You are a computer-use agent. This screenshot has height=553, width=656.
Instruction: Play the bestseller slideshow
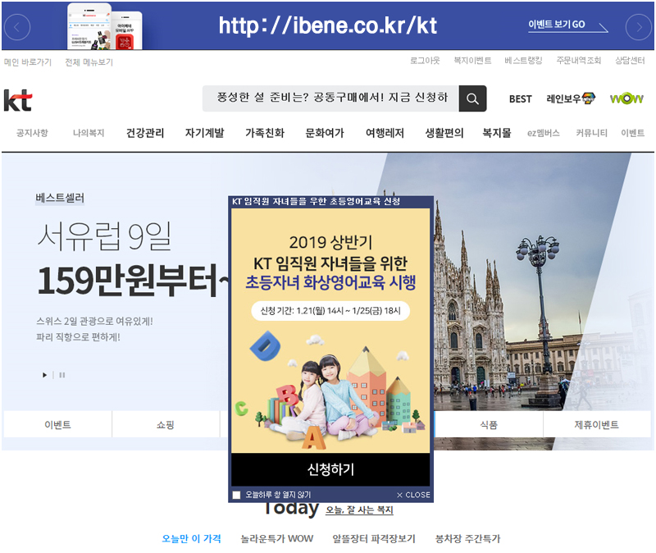pyautogui.click(x=44, y=375)
